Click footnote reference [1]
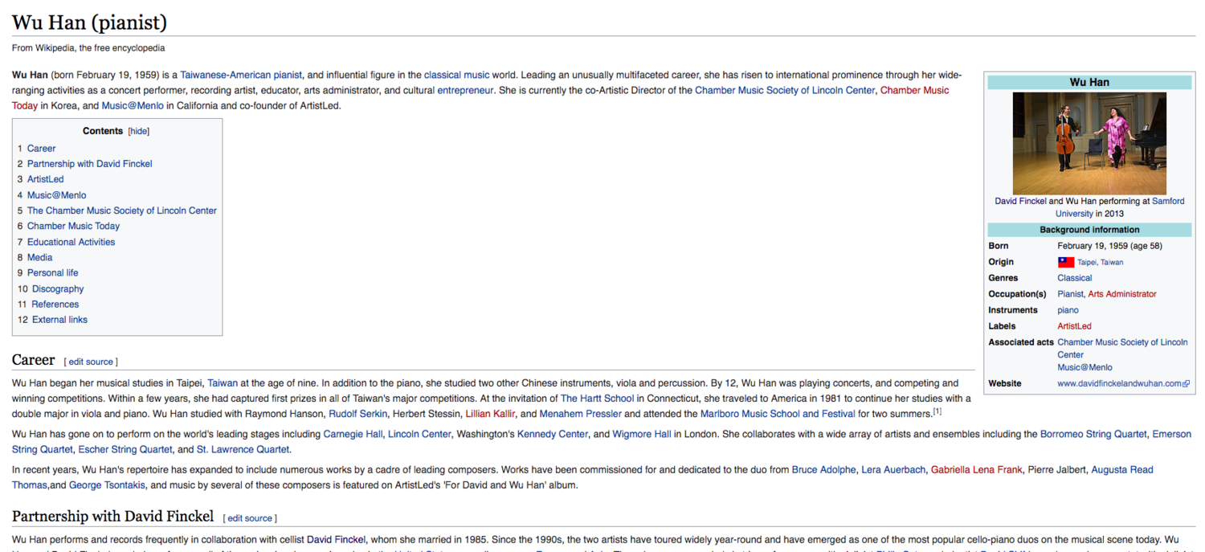The image size is (1205, 552). click(937, 411)
